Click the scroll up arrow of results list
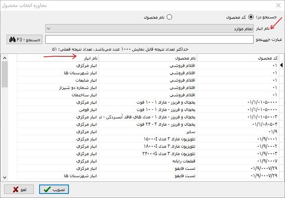This screenshot has width=285, height=198. click(x=4, y=58)
